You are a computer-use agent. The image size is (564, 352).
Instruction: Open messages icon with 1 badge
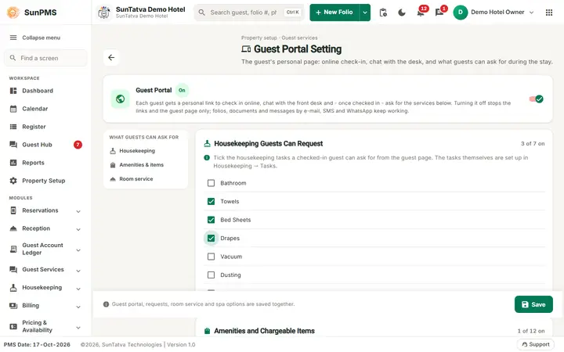[x=439, y=13]
